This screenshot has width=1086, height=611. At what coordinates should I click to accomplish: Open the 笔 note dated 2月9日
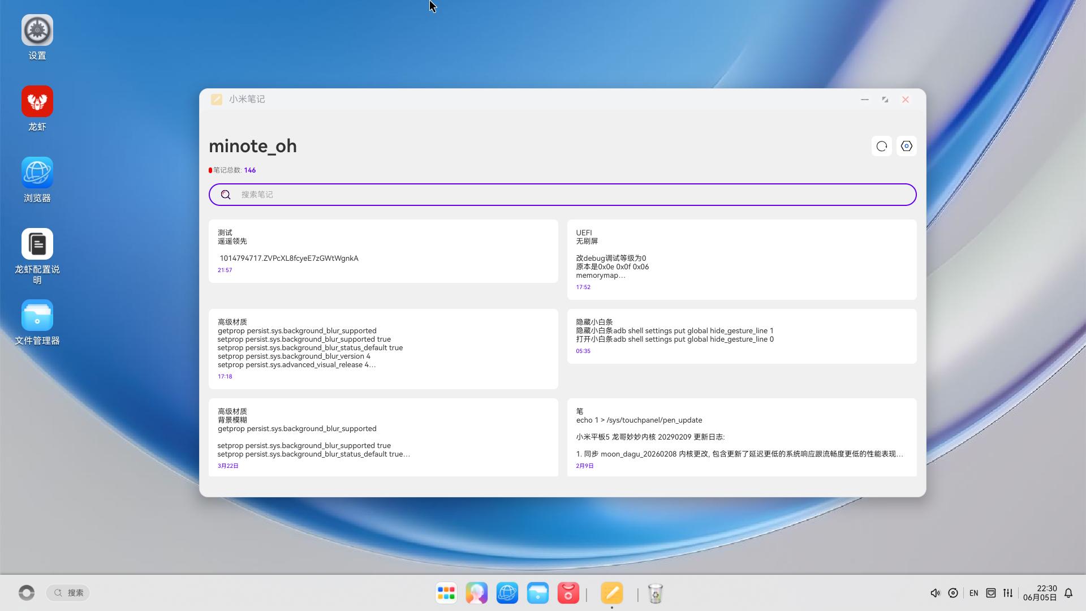pos(742,437)
